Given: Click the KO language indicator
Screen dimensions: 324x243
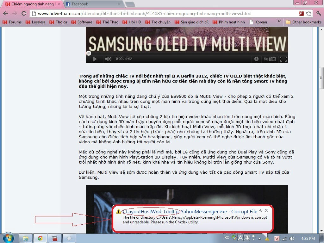Looking at the screenshot, I should point(227,238).
